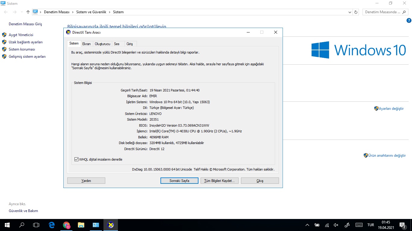Click system manufacturer value LENOVO
412x231 pixels.
[x=155, y=114]
